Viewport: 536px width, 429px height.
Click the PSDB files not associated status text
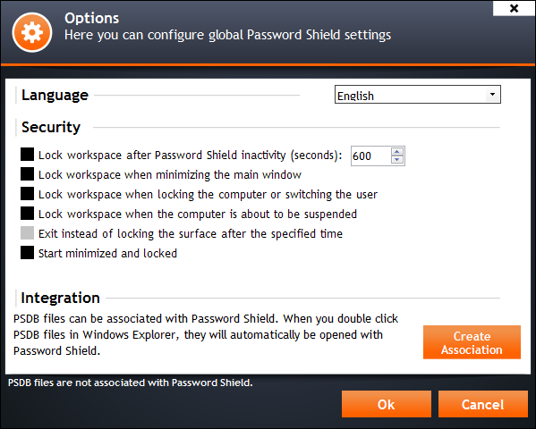pyautogui.click(x=131, y=383)
